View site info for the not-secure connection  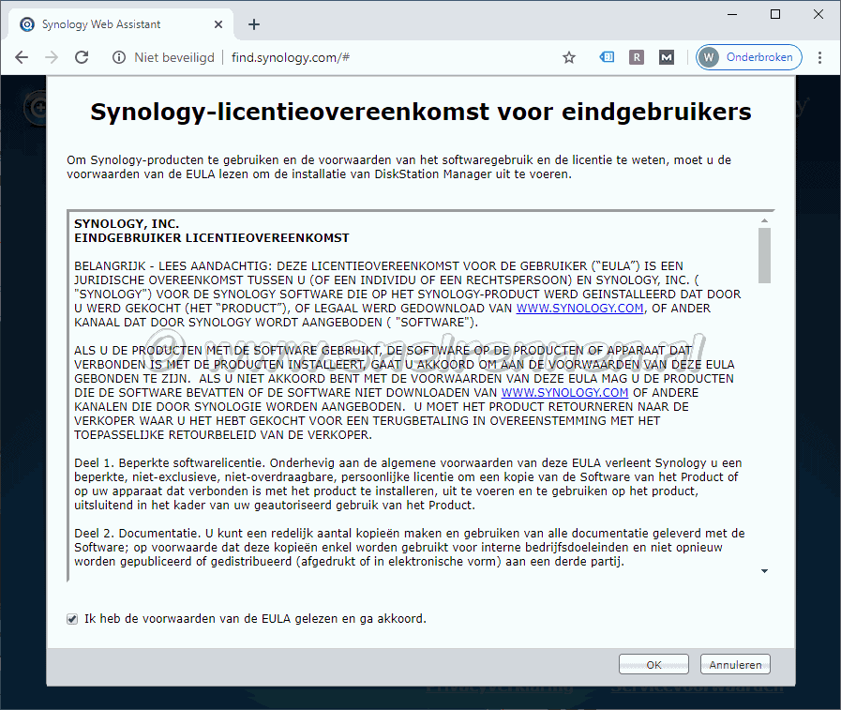[x=119, y=57]
